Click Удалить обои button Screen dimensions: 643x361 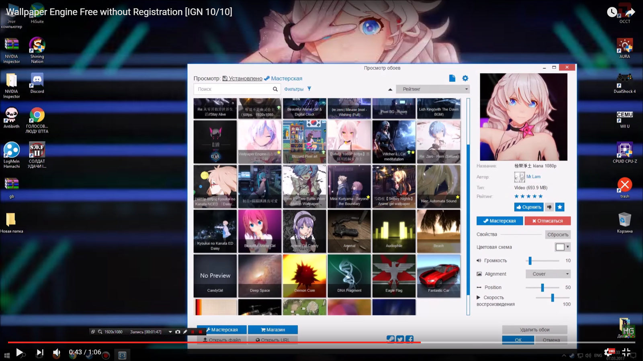(534, 330)
